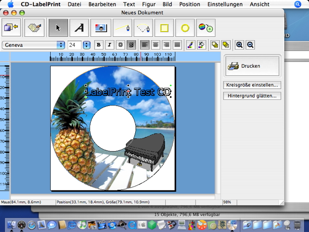Set text alignment to justified

coord(177,45)
